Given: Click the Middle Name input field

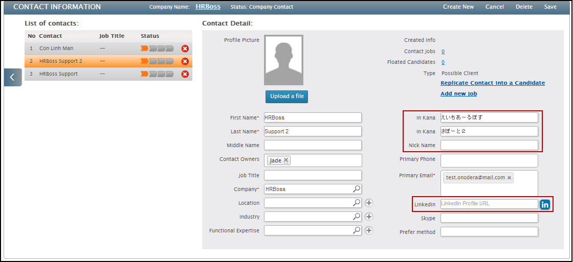Looking at the screenshot, I should [313, 145].
